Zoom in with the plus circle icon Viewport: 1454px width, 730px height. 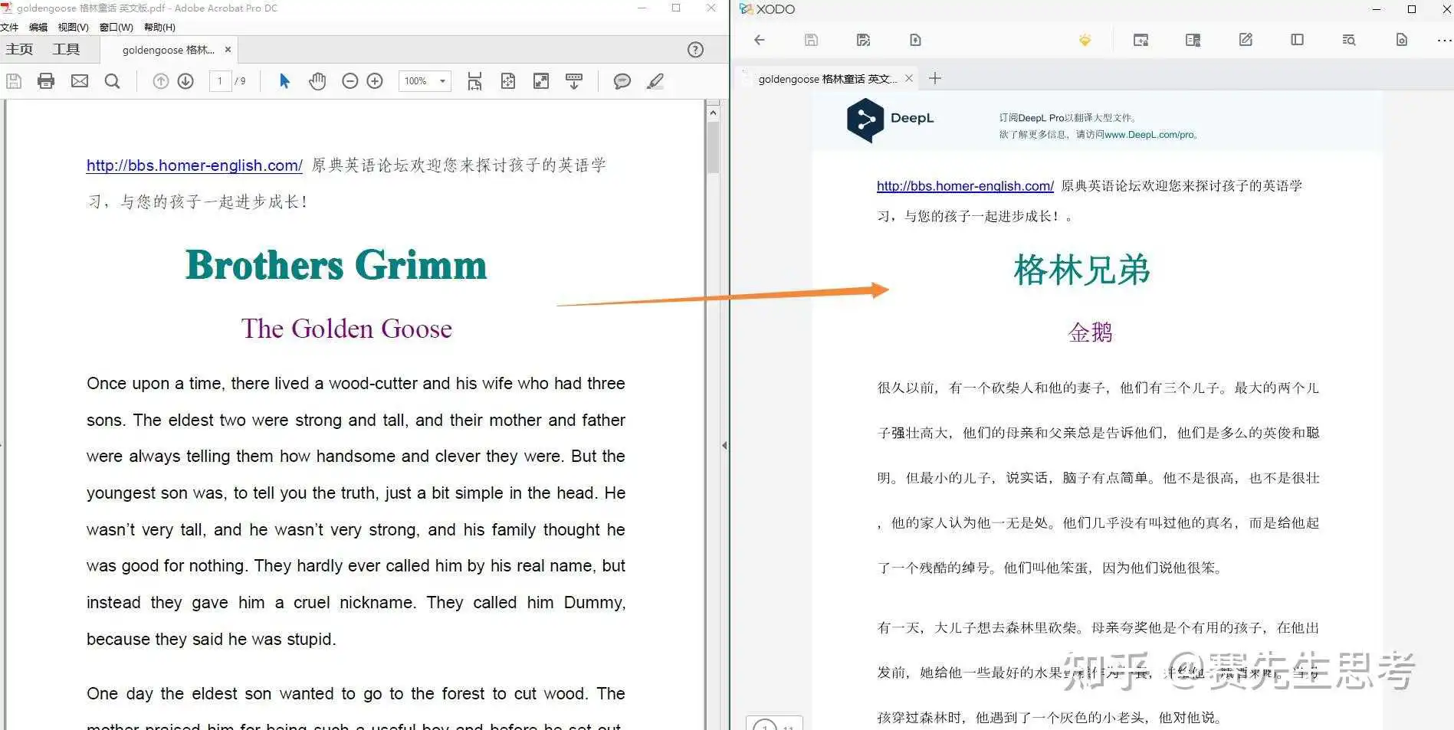click(x=375, y=81)
